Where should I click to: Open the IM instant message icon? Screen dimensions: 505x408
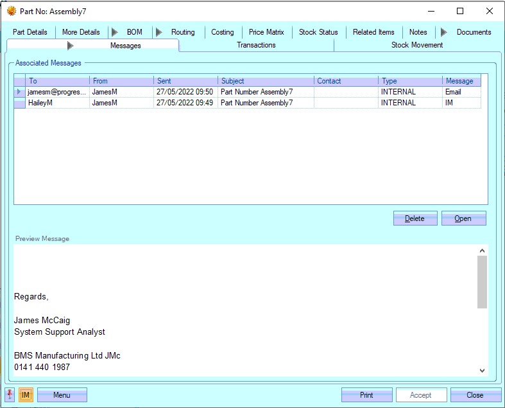[26, 395]
